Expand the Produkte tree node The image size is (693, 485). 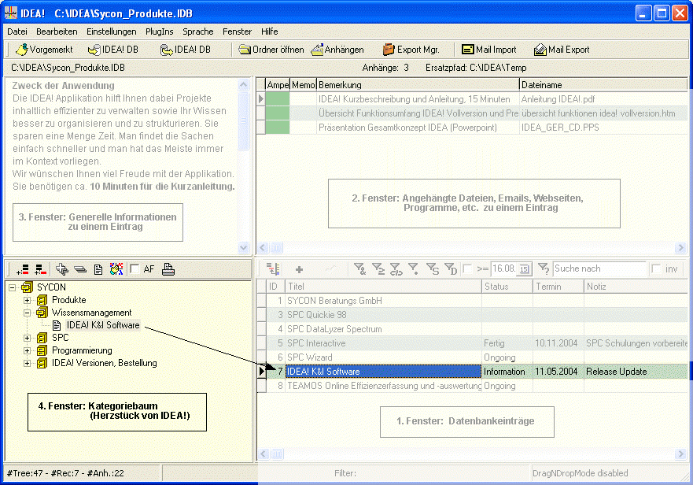(x=27, y=300)
